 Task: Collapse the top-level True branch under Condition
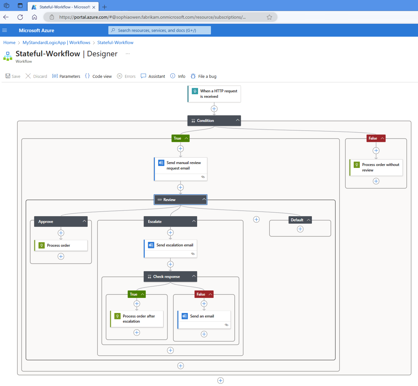[186, 138]
